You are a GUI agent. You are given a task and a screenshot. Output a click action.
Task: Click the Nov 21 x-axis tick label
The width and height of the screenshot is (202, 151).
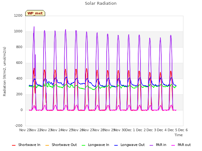click(25, 130)
